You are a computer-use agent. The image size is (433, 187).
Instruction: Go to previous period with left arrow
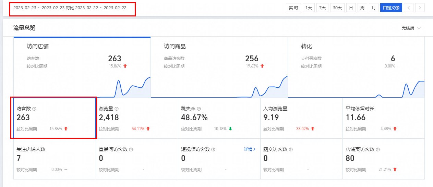pyautogui.click(x=408, y=8)
